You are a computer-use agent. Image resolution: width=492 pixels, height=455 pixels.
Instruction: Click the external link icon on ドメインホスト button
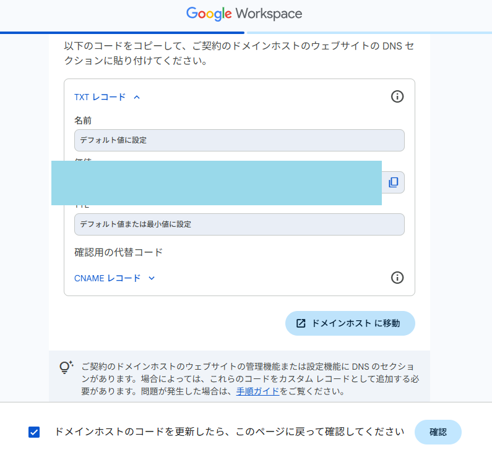click(301, 323)
